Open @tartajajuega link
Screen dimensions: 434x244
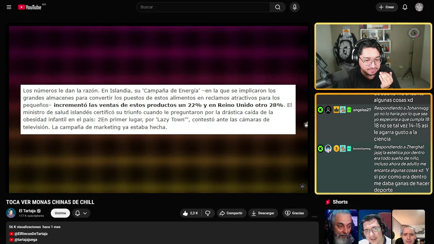pyautogui.click(x=26, y=240)
